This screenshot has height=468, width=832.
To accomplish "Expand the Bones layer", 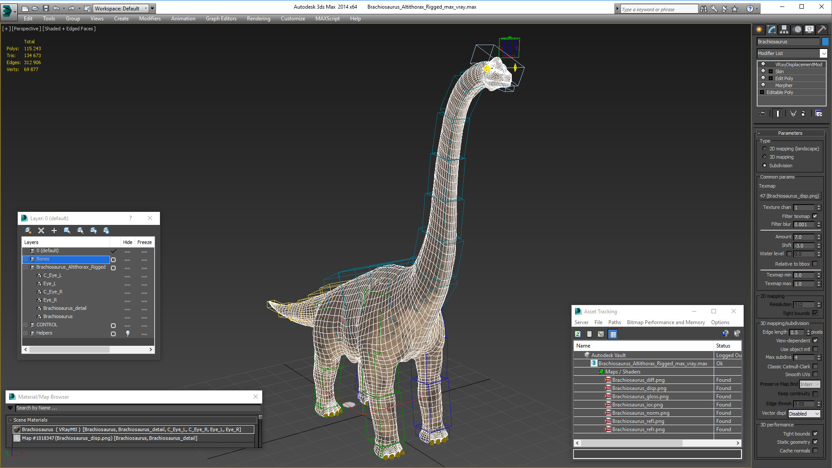I will click(x=26, y=259).
